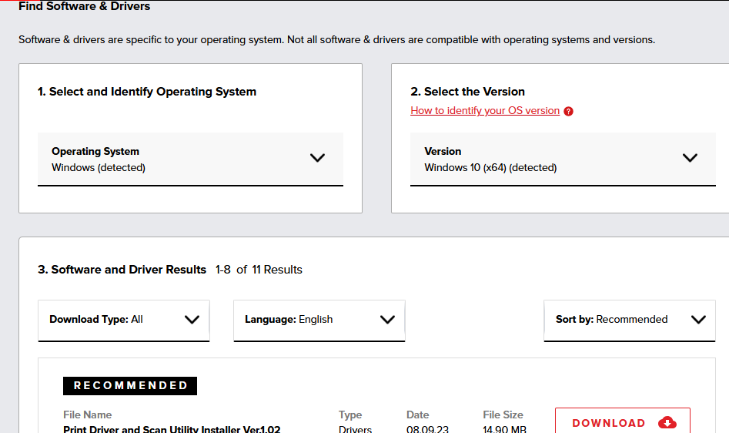Click the Operating System chevron arrow
This screenshot has height=433, width=729.
pyautogui.click(x=318, y=158)
